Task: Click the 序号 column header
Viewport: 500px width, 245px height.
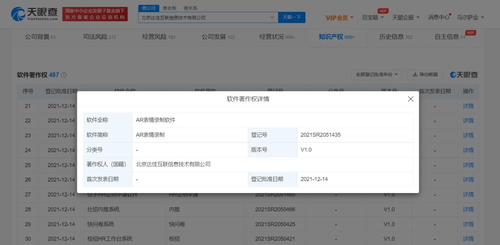Action: pos(27,91)
